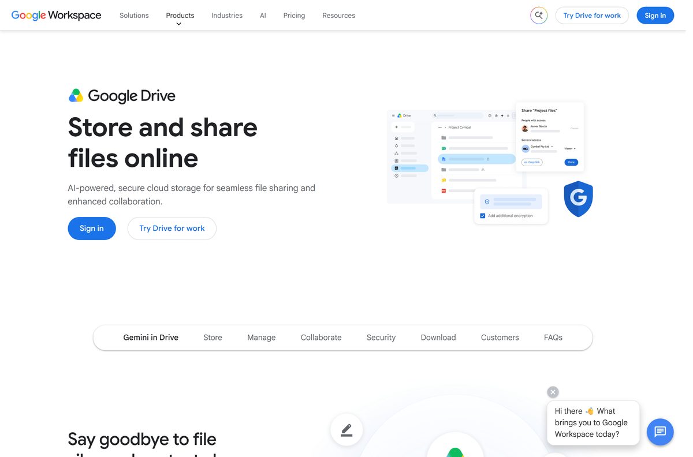Screen dimensions: 693x457
Task: Click the 'Say goodbye to file' heading
Action: coord(142,440)
